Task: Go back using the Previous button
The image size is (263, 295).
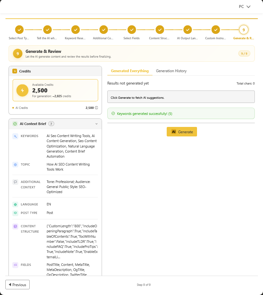Action: coord(17,285)
